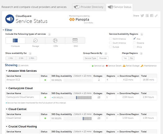163x134 pixels.
Task: Show availability for 1 Wk
Action: pyautogui.click(x=11, y=58)
